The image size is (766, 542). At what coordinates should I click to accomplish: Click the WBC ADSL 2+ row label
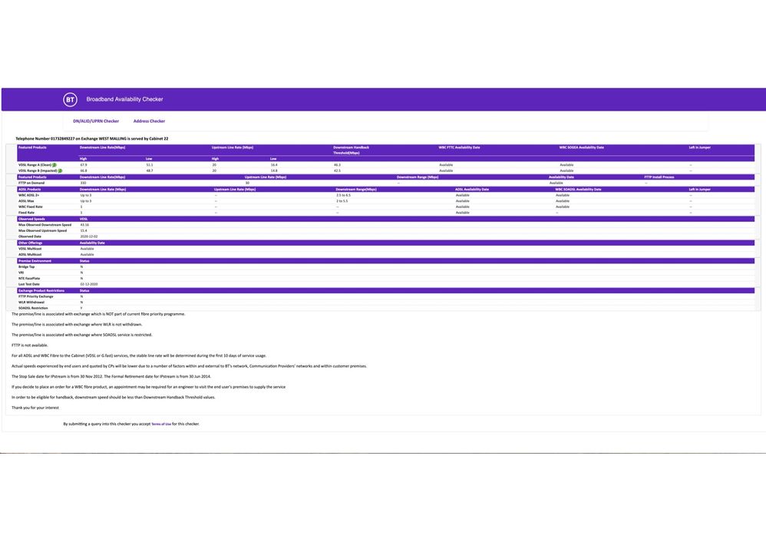(x=31, y=195)
